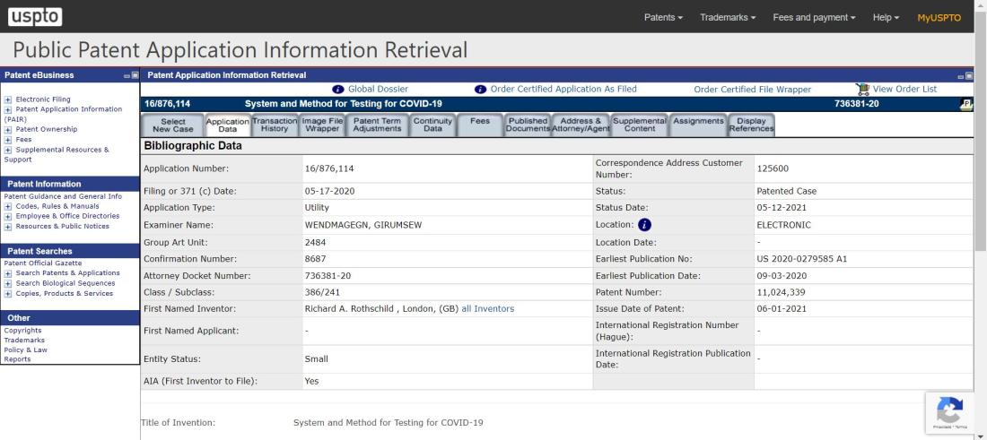The height and width of the screenshot is (440, 987).
Task: Expand the Employee & Office Directories node
Action: tap(8, 216)
